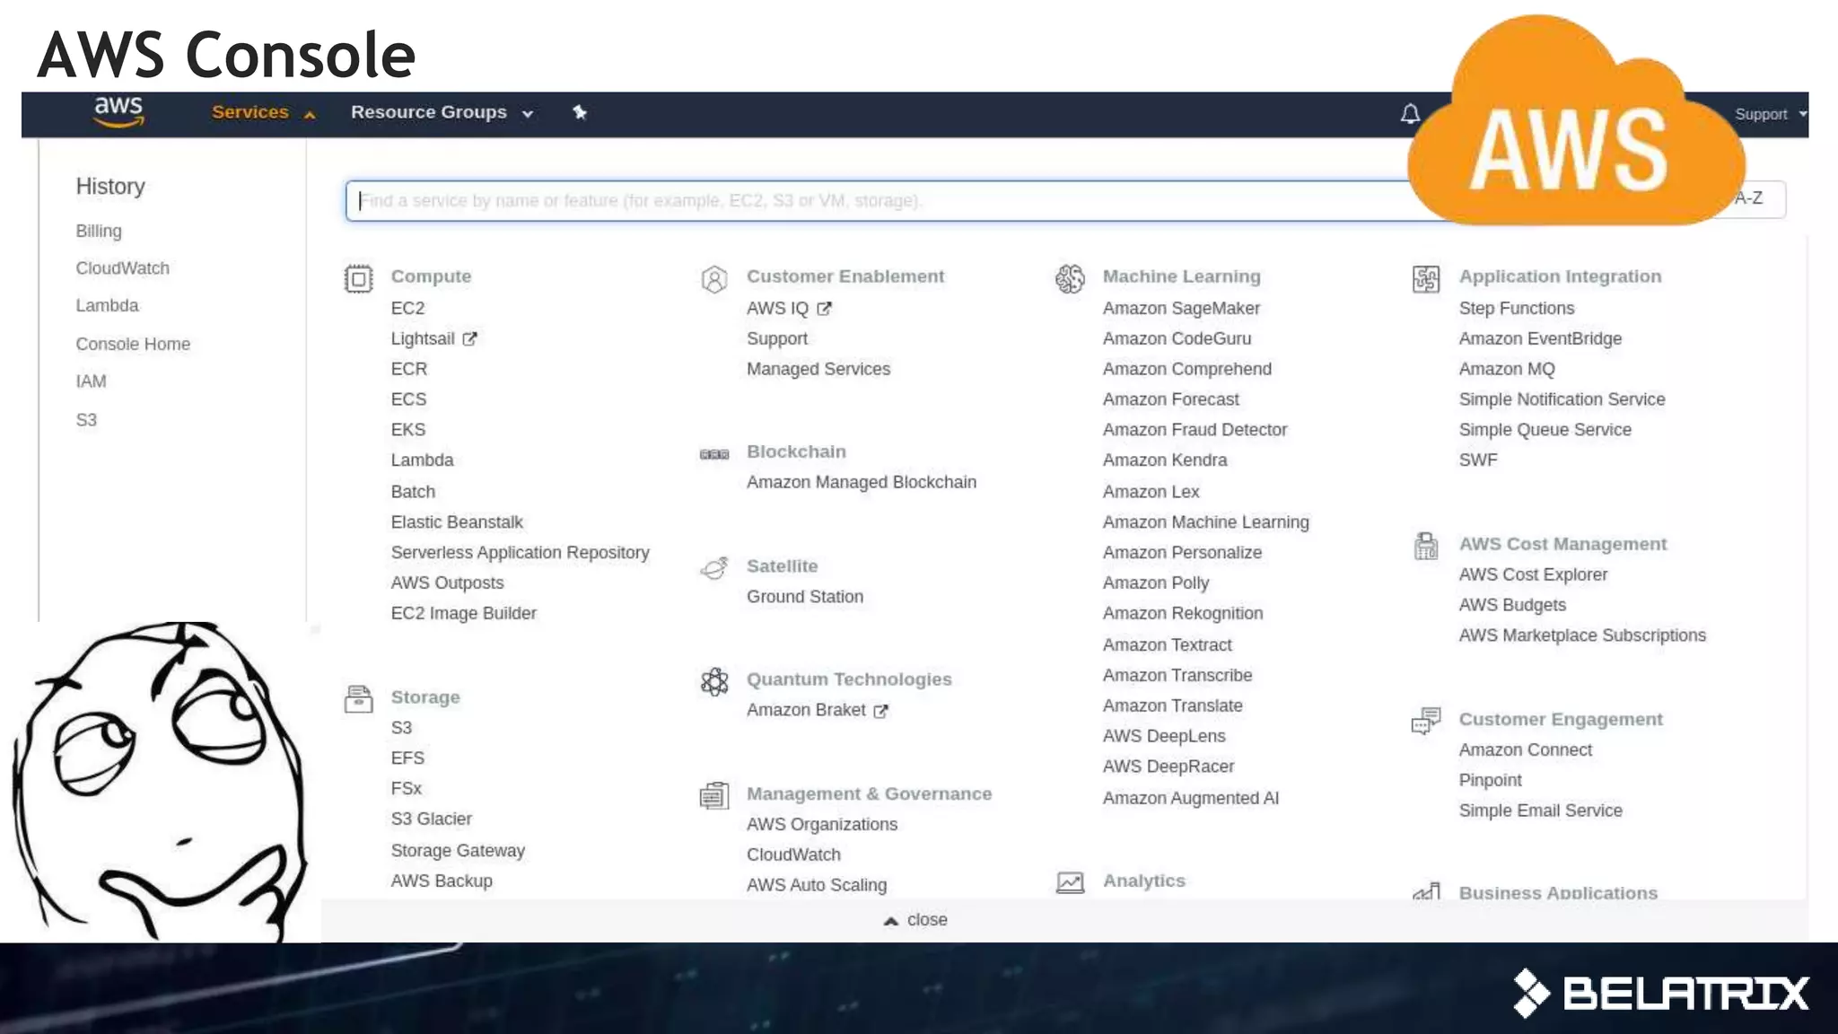Open AWS DeepRacer
Screen dimensions: 1838x1034
[1168, 767]
